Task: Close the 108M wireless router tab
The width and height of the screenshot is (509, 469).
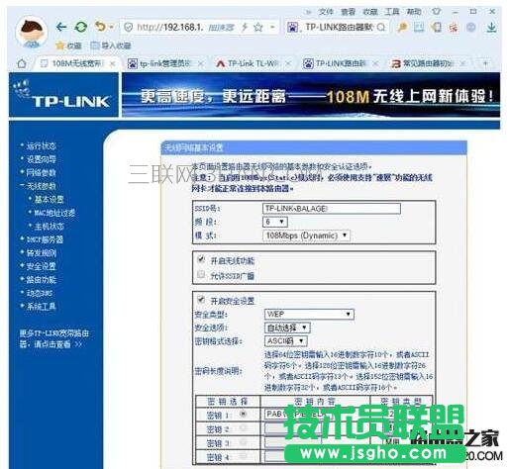Action: coord(113,63)
